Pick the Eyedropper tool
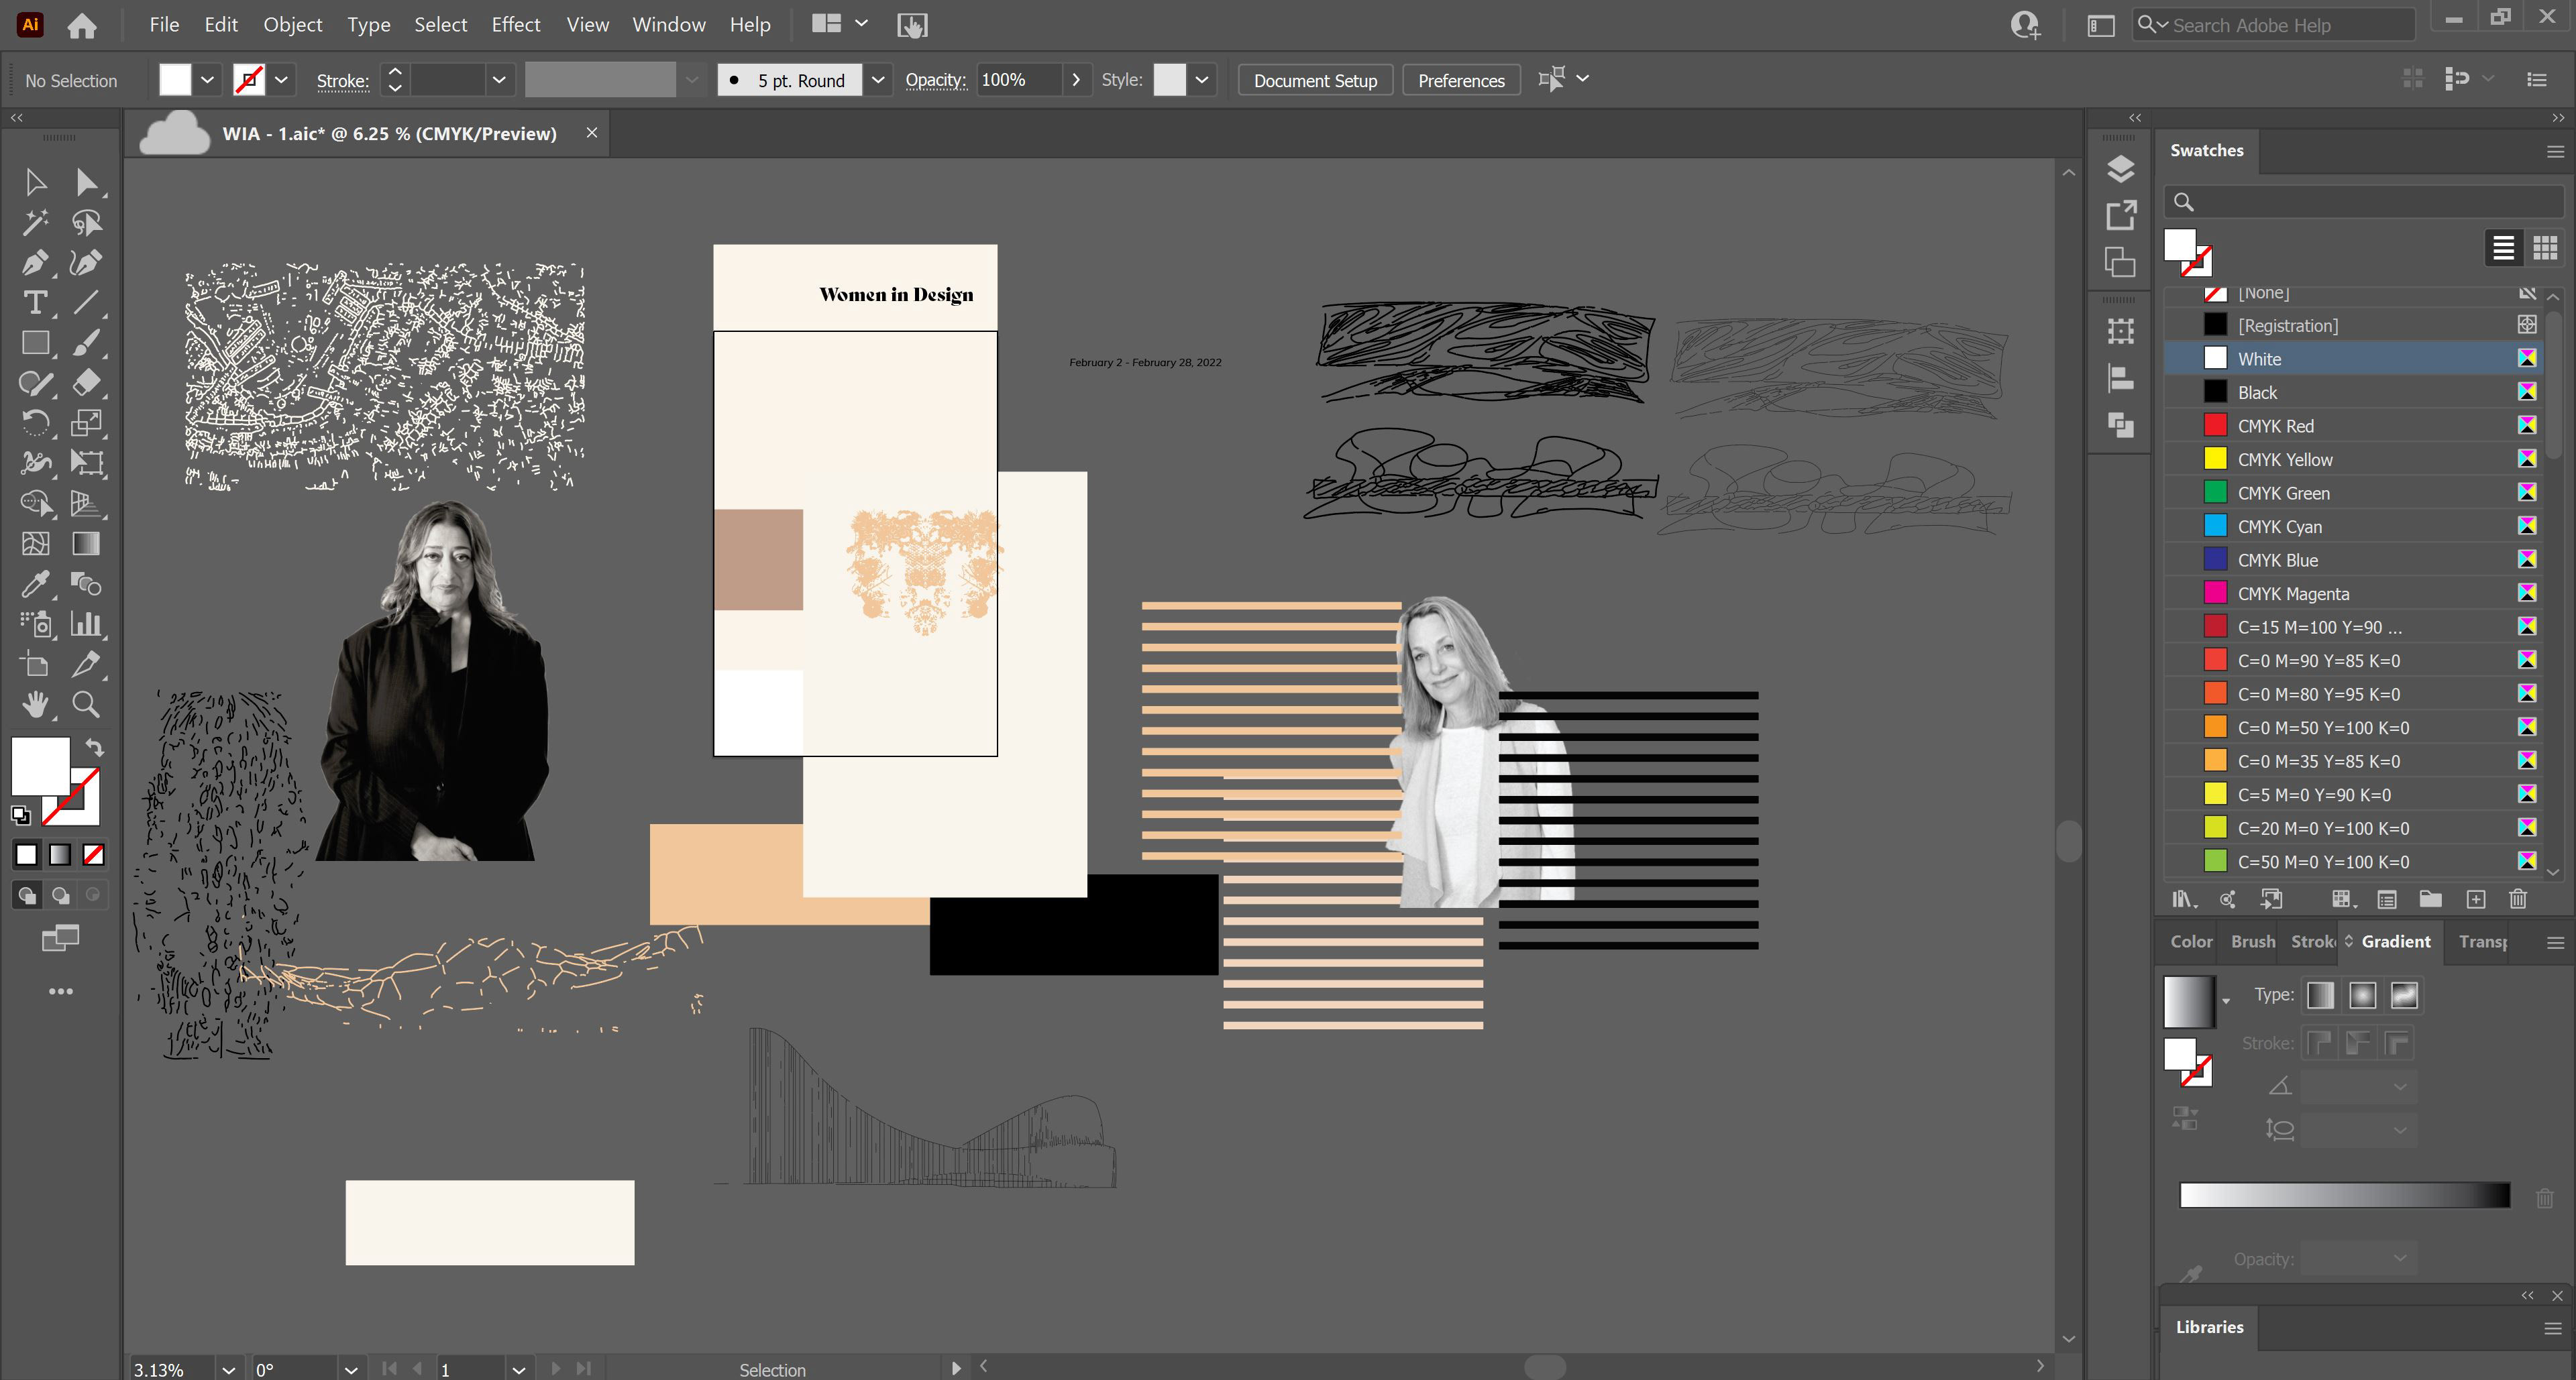Image resolution: width=2576 pixels, height=1380 pixels. point(35,583)
